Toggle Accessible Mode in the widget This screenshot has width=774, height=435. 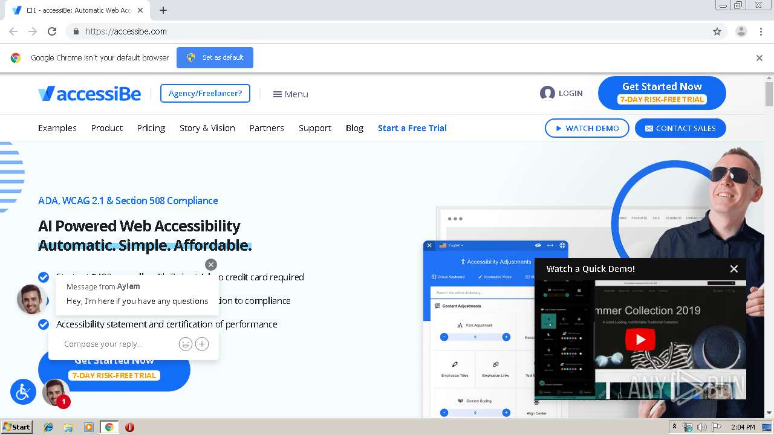tap(495, 277)
